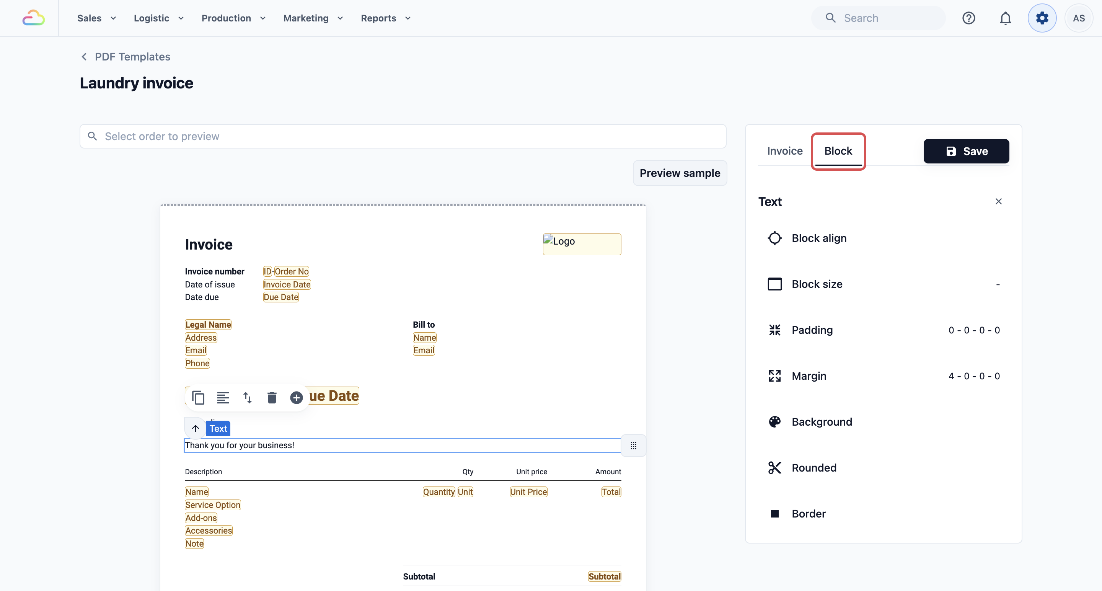Open the Sales dropdown menu

pyautogui.click(x=97, y=18)
